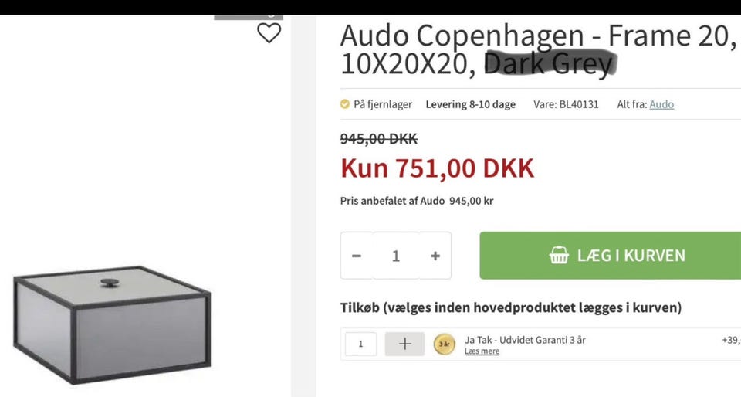This screenshot has width=741, height=397.
Task: Open the Audo brand link
Action: click(x=661, y=104)
